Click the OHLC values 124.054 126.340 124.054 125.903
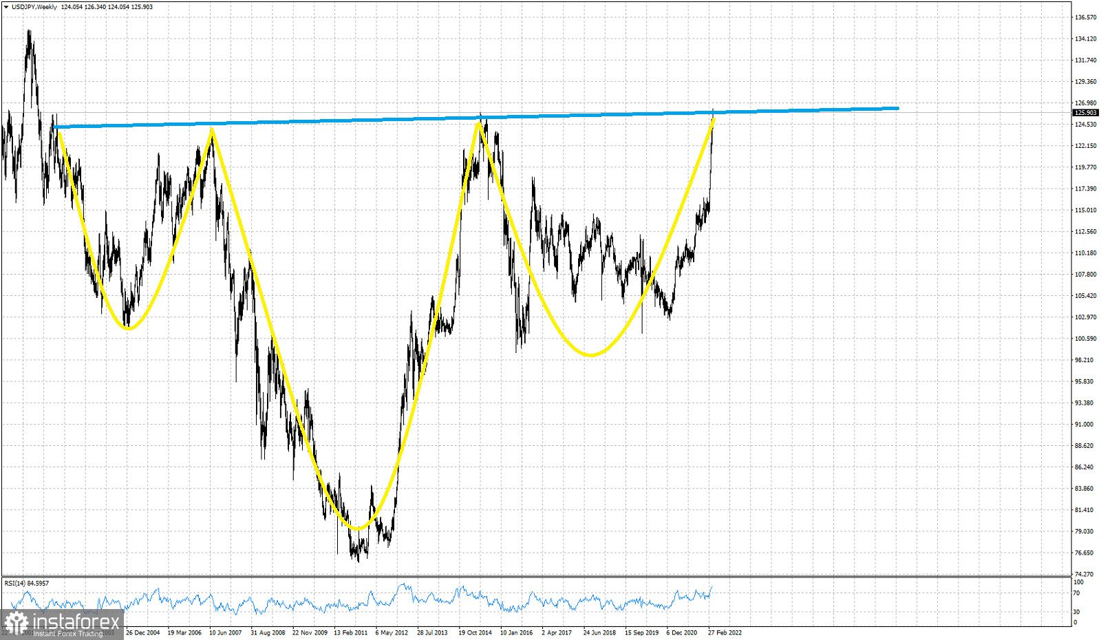This screenshot has height=640, width=1101. pos(107,7)
